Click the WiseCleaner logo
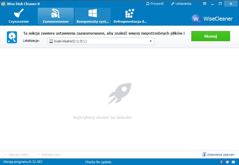Viewport: 239px width, 165px height. point(212,18)
